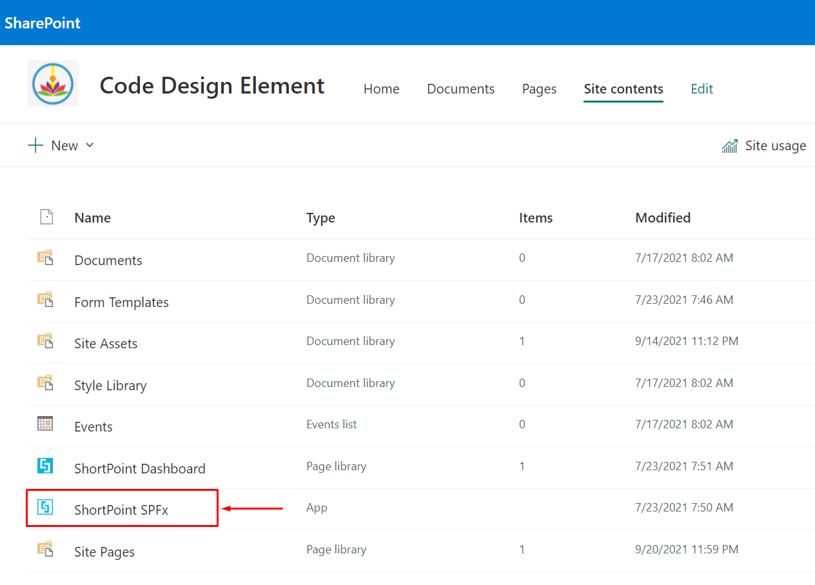Click the Site Pages library icon
Image resolution: width=815 pixels, height=585 pixels.
[44, 550]
